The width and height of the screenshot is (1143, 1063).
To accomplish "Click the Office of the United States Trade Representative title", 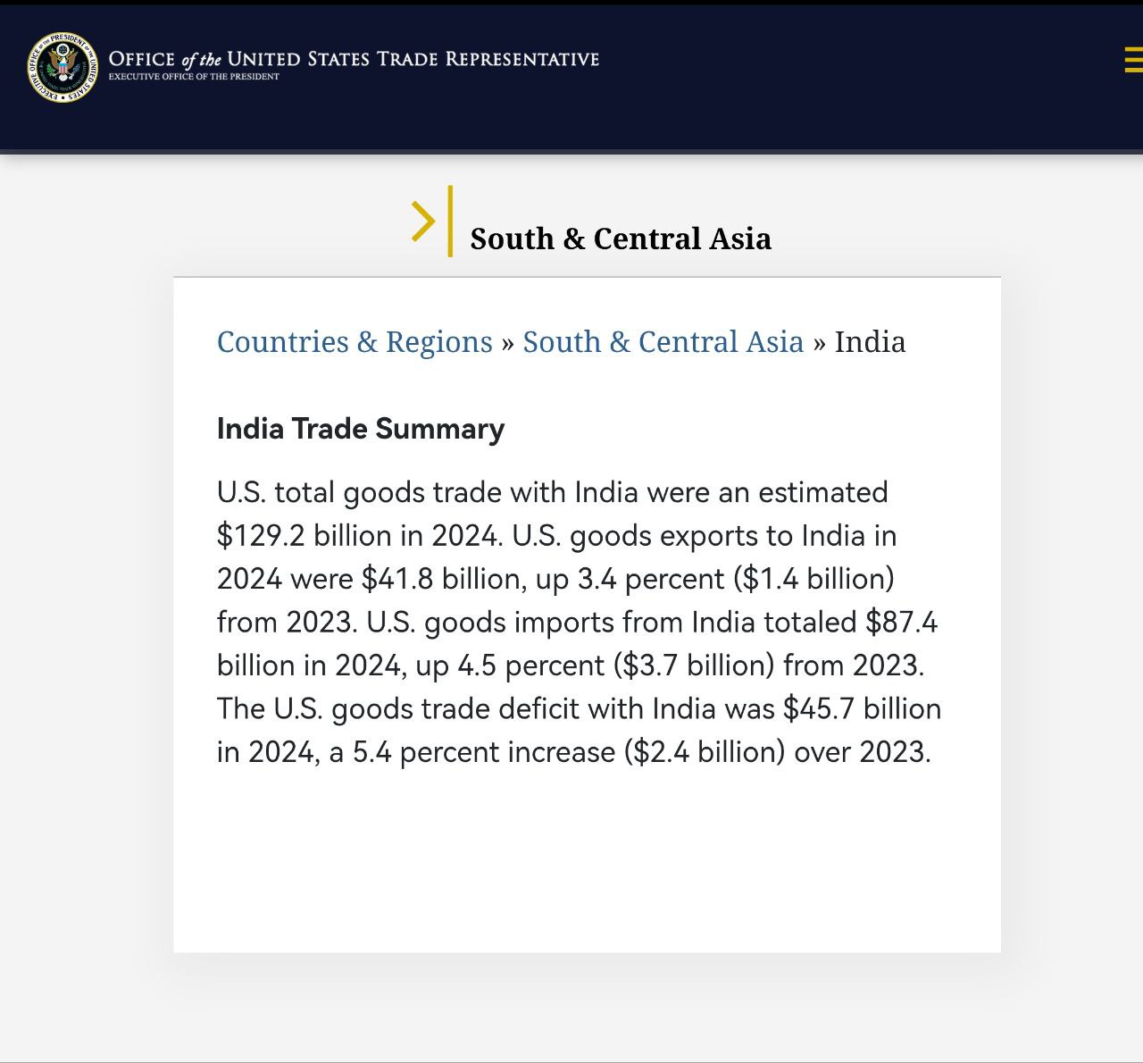I will (354, 59).
